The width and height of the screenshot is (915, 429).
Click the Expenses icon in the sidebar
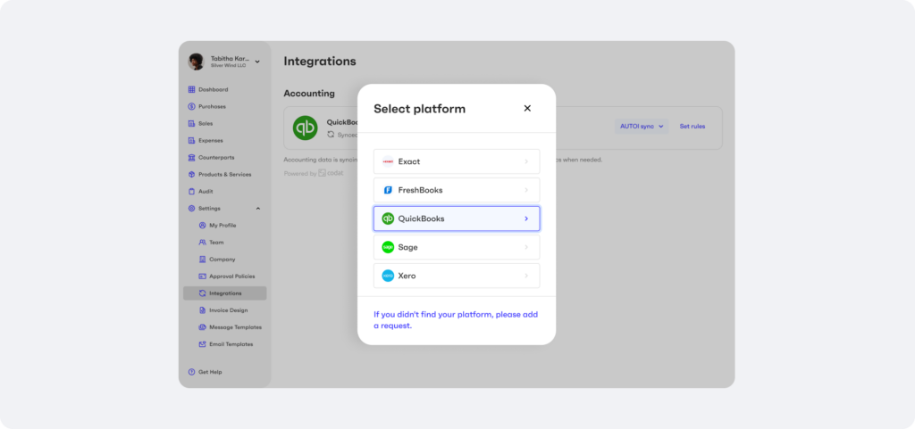click(191, 140)
